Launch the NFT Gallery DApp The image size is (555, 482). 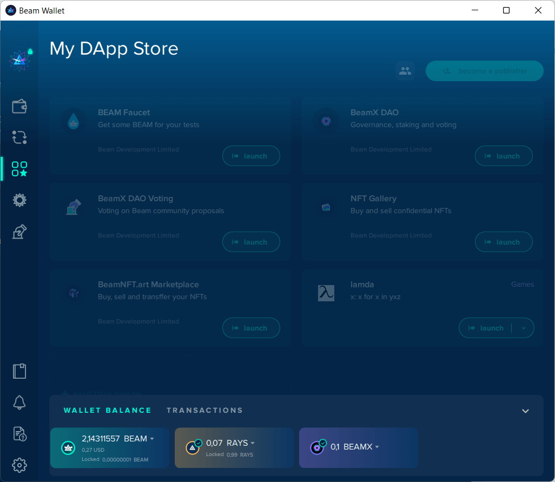click(504, 242)
